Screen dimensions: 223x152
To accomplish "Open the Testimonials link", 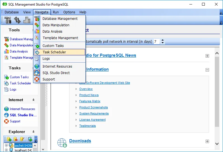I will 87,126.
